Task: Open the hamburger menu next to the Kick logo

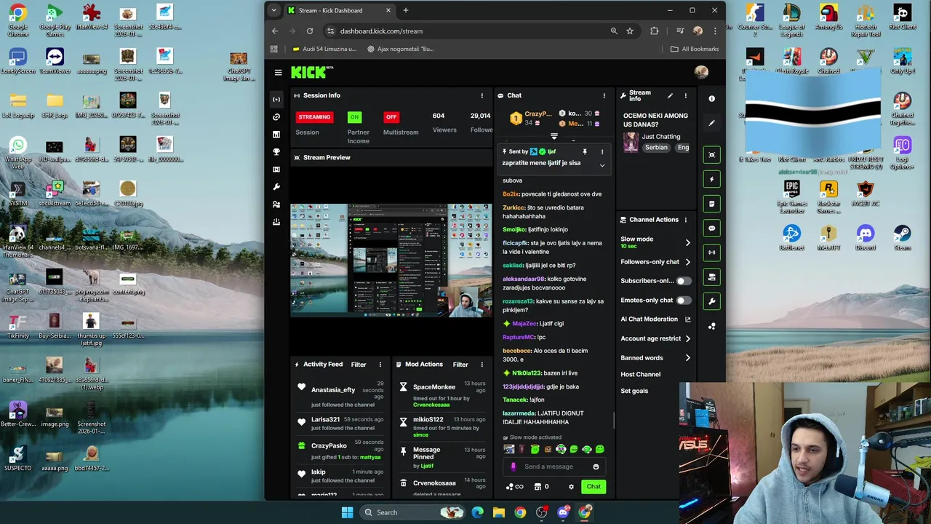Action: [278, 72]
